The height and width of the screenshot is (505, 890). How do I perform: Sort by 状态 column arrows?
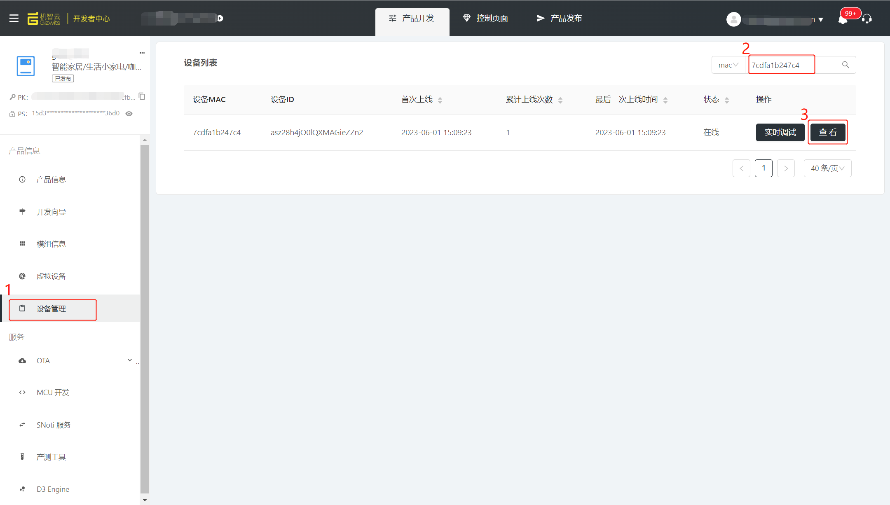(727, 100)
